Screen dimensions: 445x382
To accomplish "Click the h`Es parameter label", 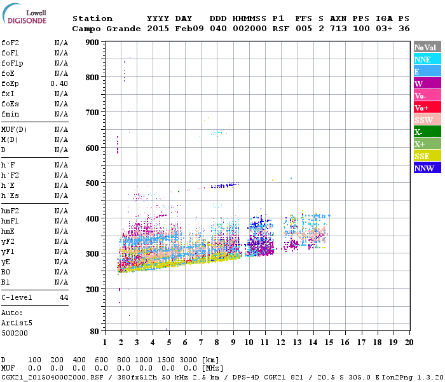I will 10,196.
